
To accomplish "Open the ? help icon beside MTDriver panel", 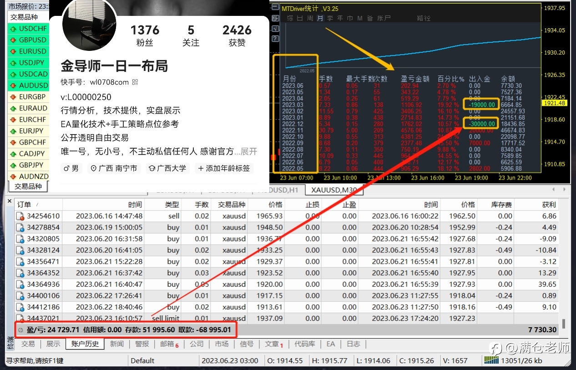I will click(x=275, y=39).
